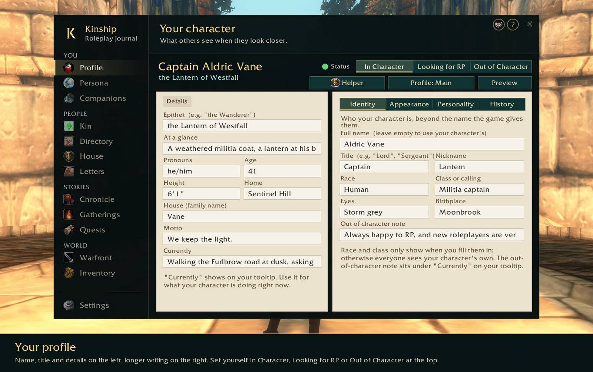Click the help question mark icon
The width and height of the screenshot is (593, 372).
[x=513, y=25]
